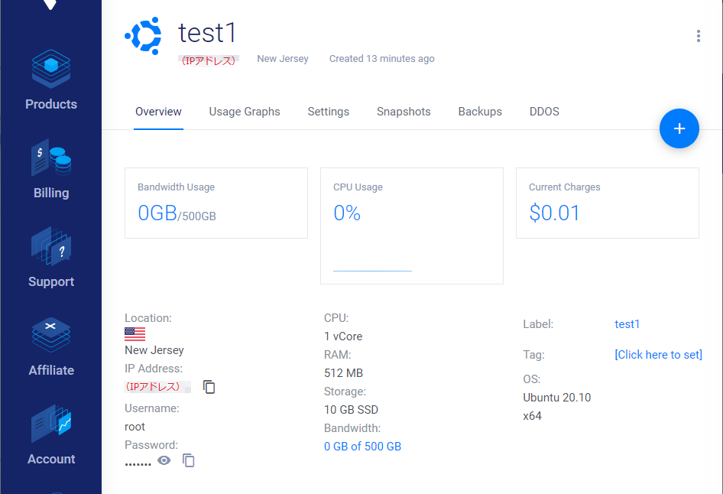Copy the IP address to clipboard

(209, 386)
